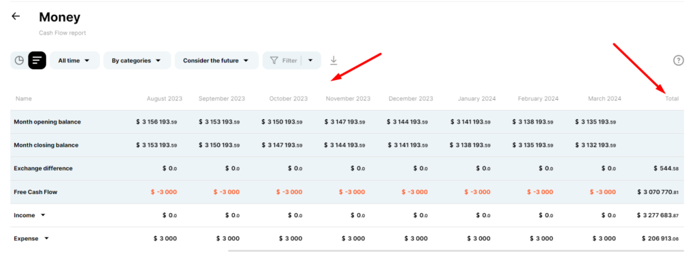Switch to the pie chart view
This screenshot has height=262, width=697.
click(19, 60)
